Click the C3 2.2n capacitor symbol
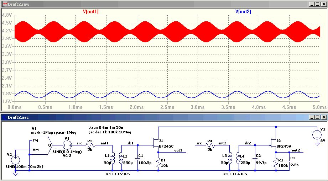Screen dimensions: 328x181 point(290,161)
